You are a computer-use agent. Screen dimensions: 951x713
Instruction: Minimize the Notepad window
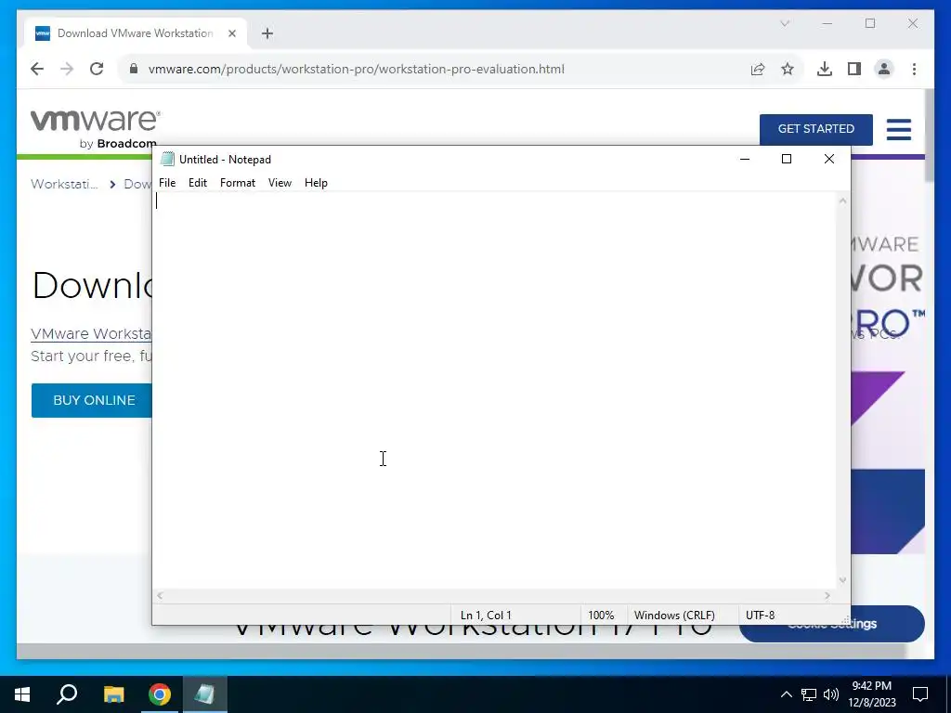point(745,159)
